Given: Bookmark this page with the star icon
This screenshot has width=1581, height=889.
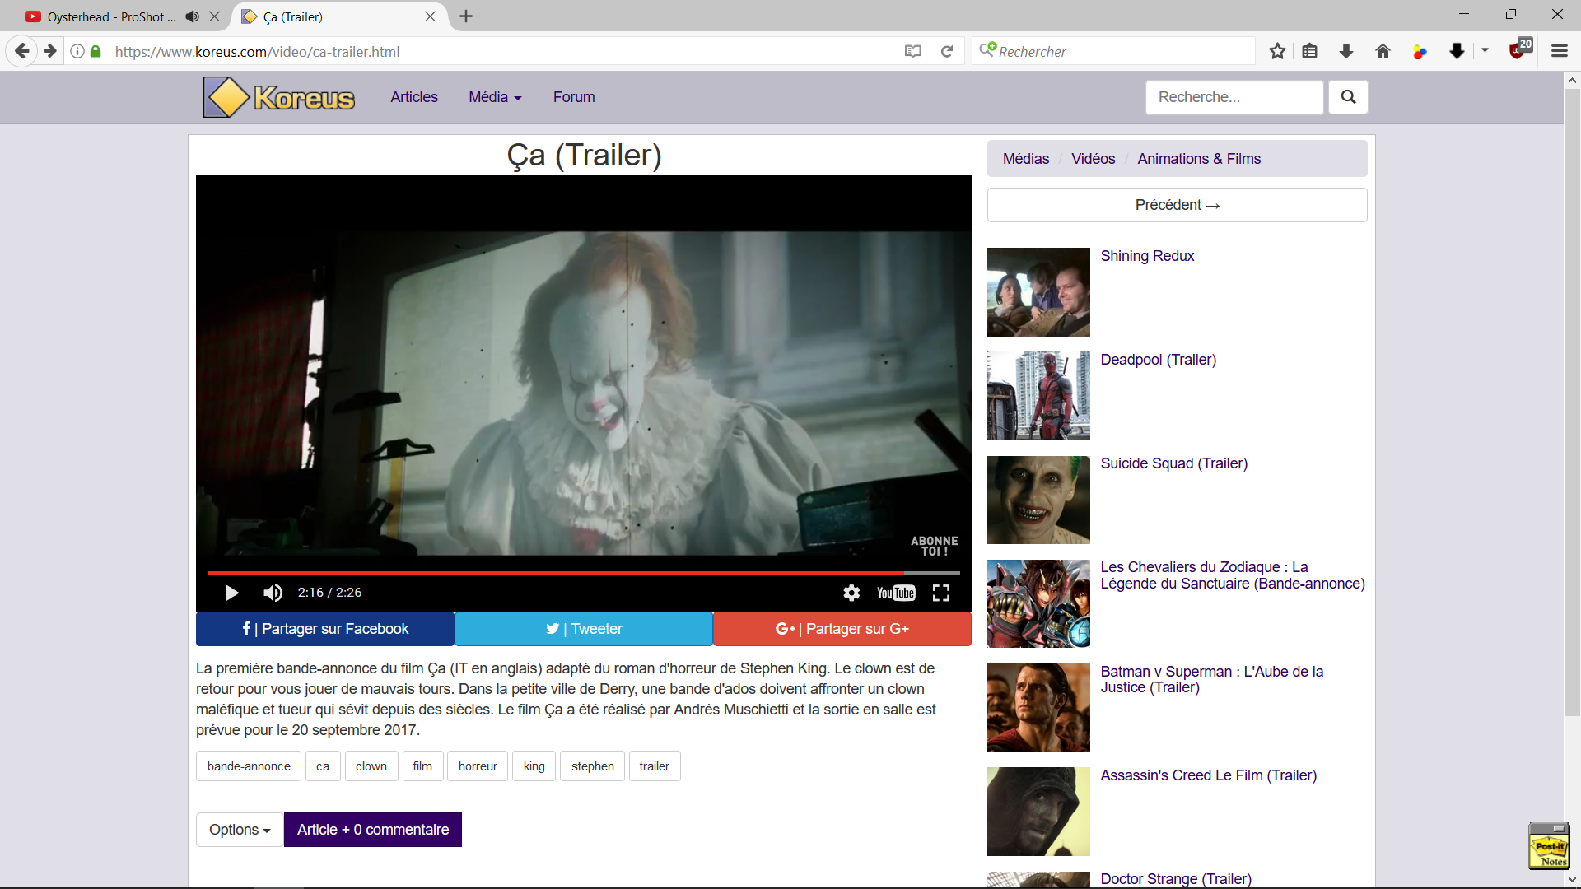Looking at the screenshot, I should (x=1277, y=51).
